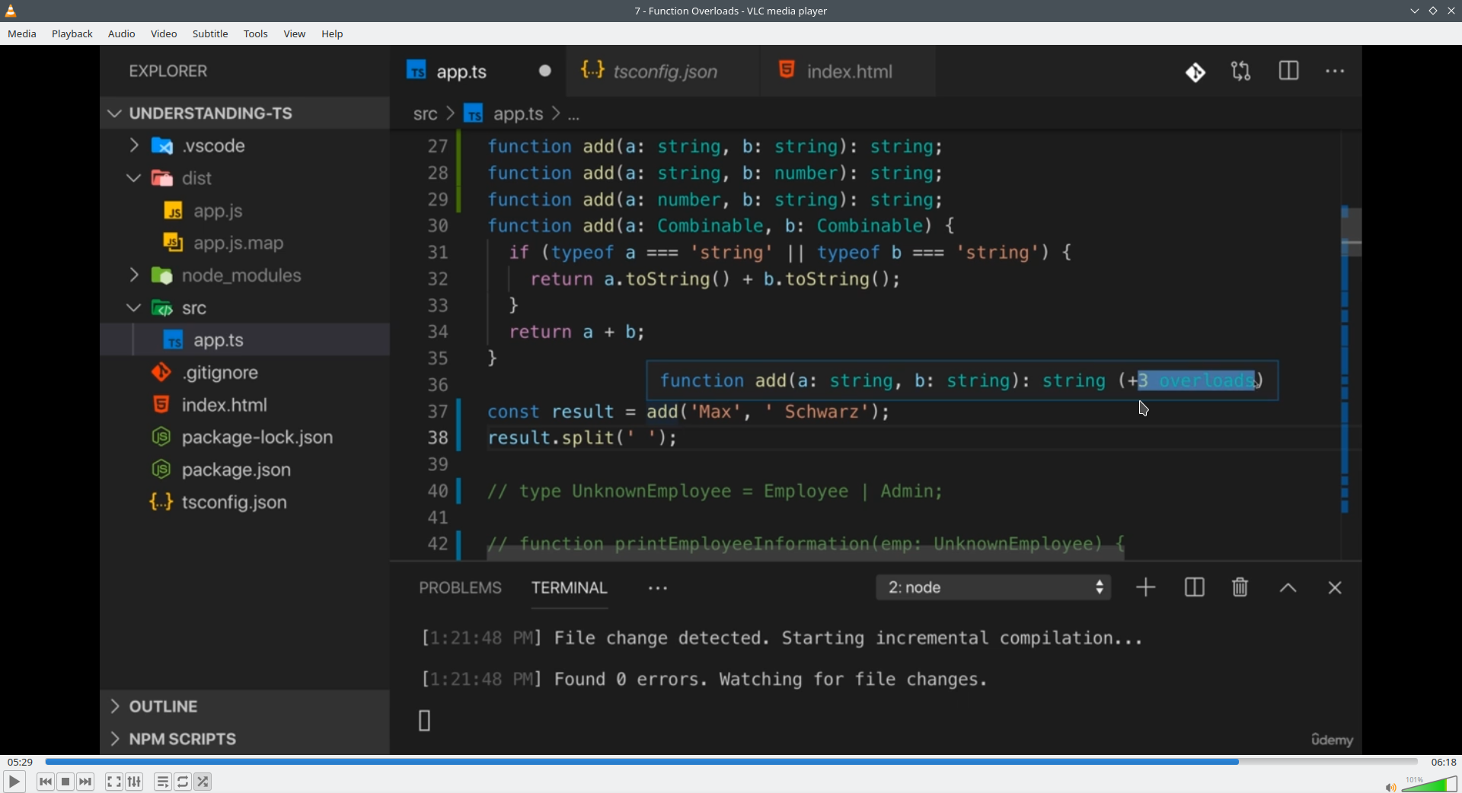The width and height of the screenshot is (1462, 793).
Task: Click the open changes compare icon
Action: (1241, 72)
